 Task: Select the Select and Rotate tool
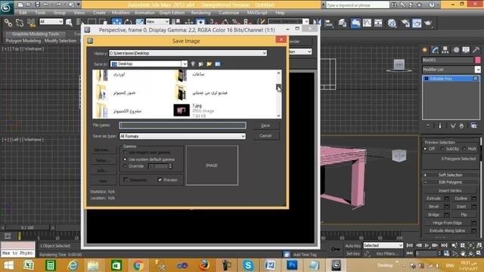[128, 22]
